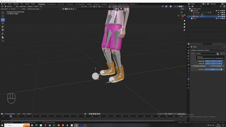The width and height of the screenshot is (226, 127).
Task: Select the Add Cube tool
Action: coord(3,41)
